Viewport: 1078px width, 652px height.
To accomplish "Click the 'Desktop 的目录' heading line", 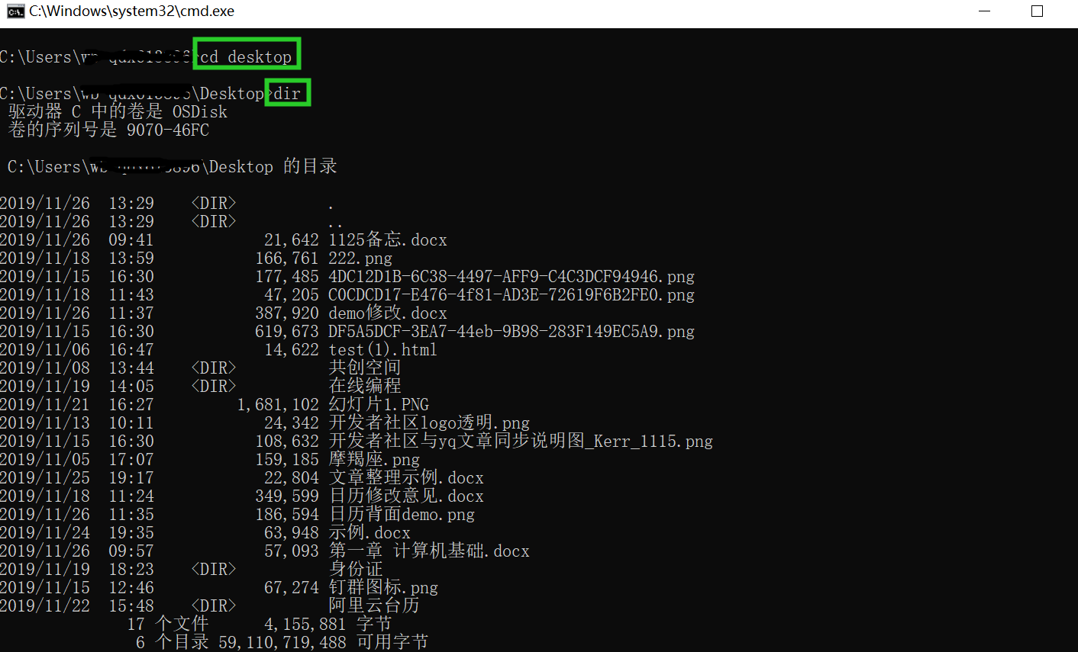I will pos(173,166).
